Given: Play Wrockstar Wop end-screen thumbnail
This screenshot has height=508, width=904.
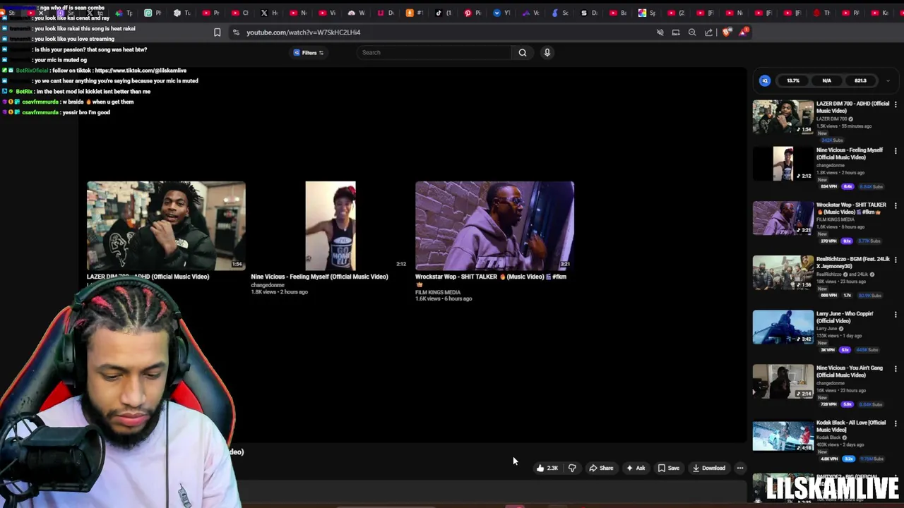Looking at the screenshot, I should point(494,226).
